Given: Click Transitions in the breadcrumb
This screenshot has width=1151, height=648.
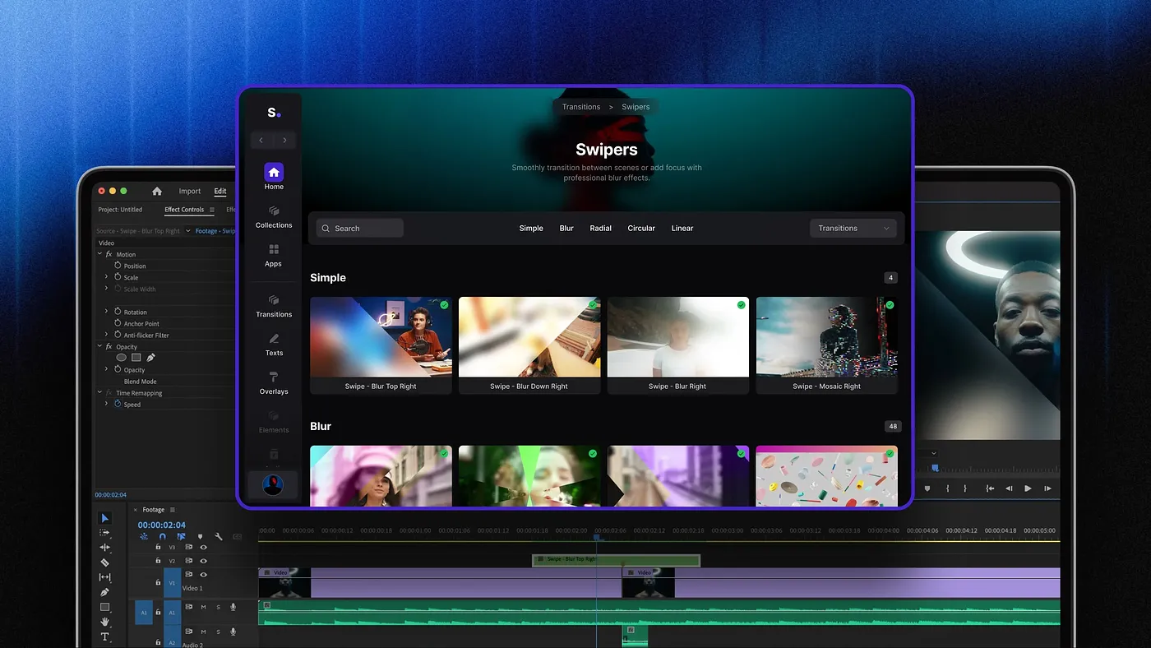Looking at the screenshot, I should pos(581,107).
